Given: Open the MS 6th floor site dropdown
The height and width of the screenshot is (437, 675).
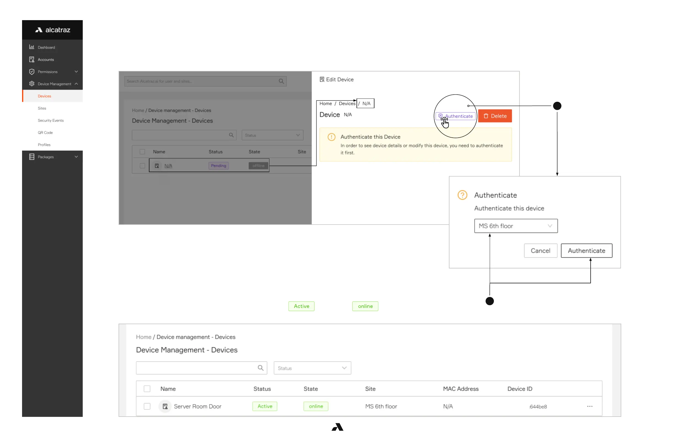Looking at the screenshot, I should click(x=516, y=226).
